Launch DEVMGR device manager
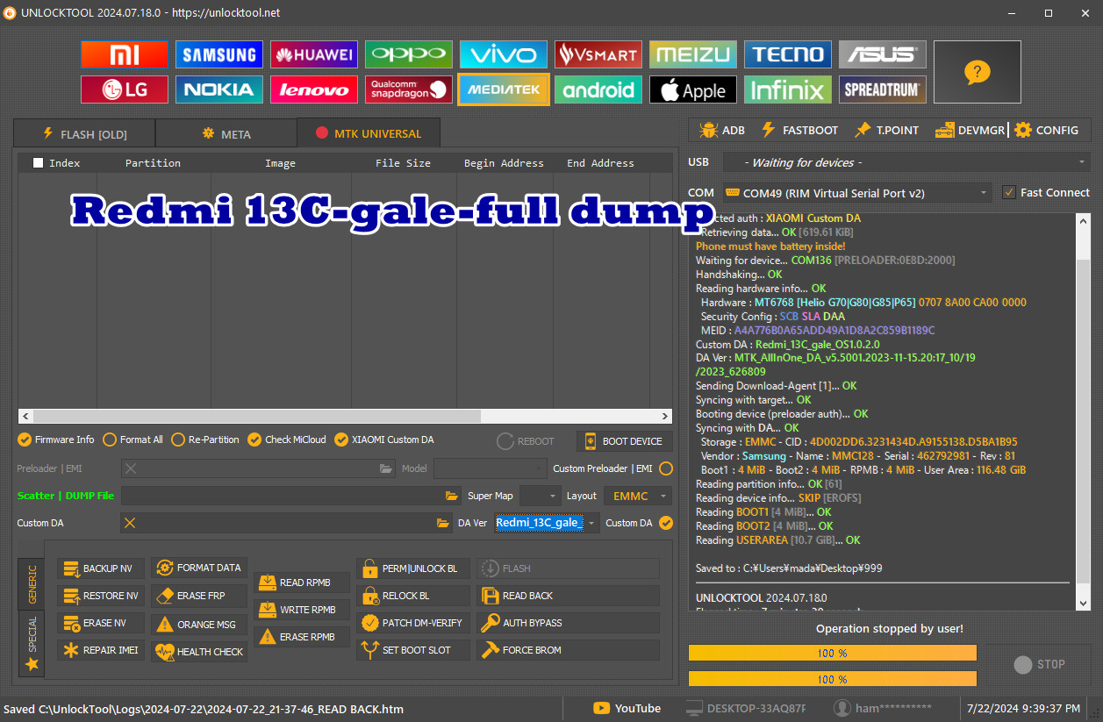1103x722 pixels. [970, 130]
